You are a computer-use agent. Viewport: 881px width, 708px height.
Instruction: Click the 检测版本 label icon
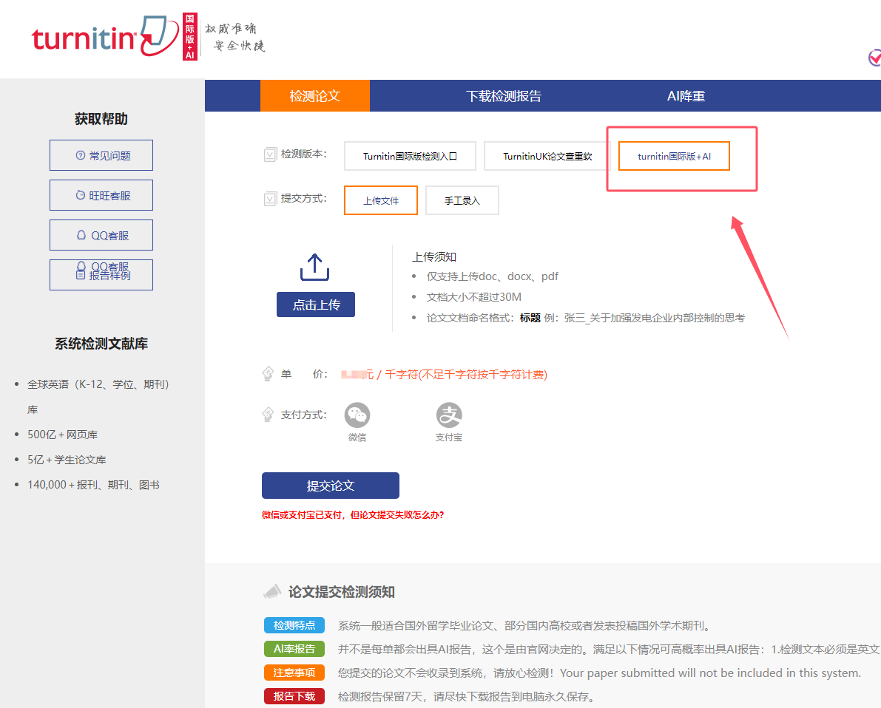click(270, 154)
